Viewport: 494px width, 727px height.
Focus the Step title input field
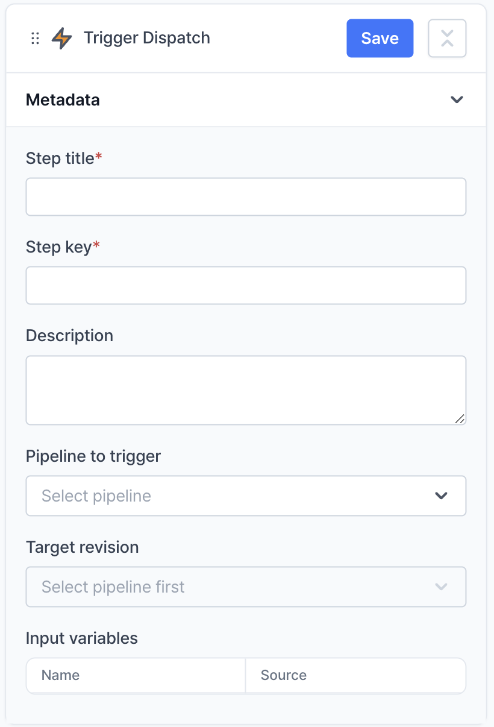246,197
